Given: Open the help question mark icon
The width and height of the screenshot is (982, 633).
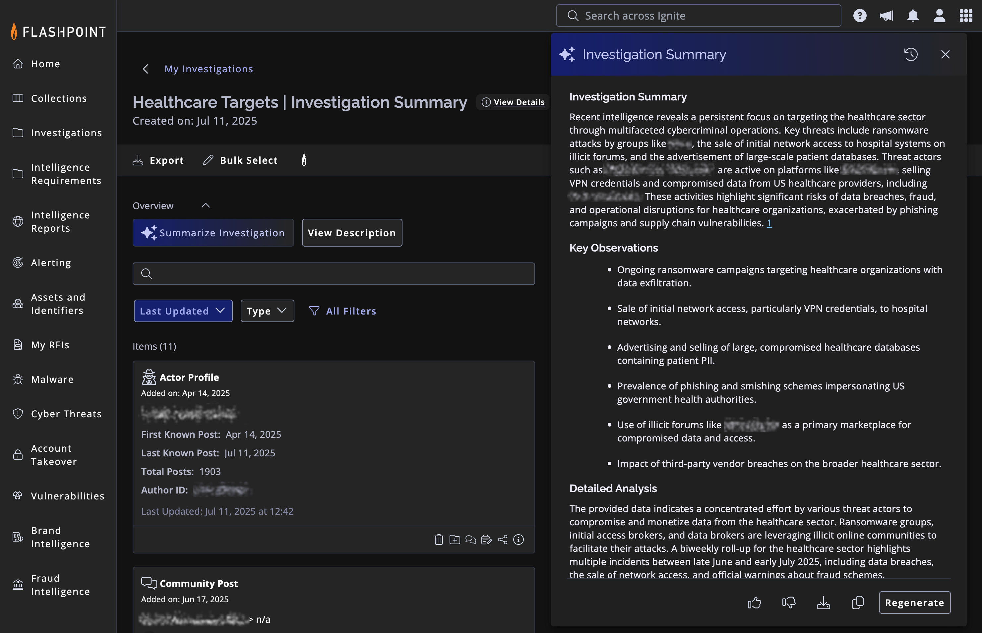Looking at the screenshot, I should [x=860, y=16].
